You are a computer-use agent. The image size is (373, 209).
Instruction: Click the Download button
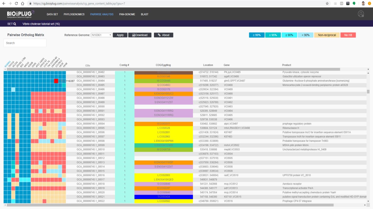tap(140, 35)
